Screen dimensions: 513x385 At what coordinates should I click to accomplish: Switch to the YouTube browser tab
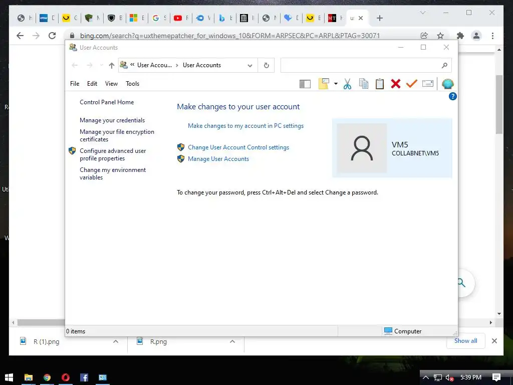pos(181,18)
